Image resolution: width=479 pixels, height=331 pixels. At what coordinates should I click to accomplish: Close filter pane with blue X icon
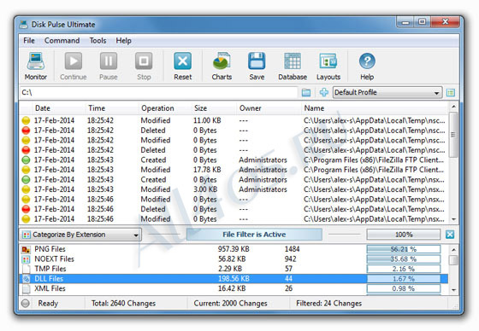[x=450, y=235]
